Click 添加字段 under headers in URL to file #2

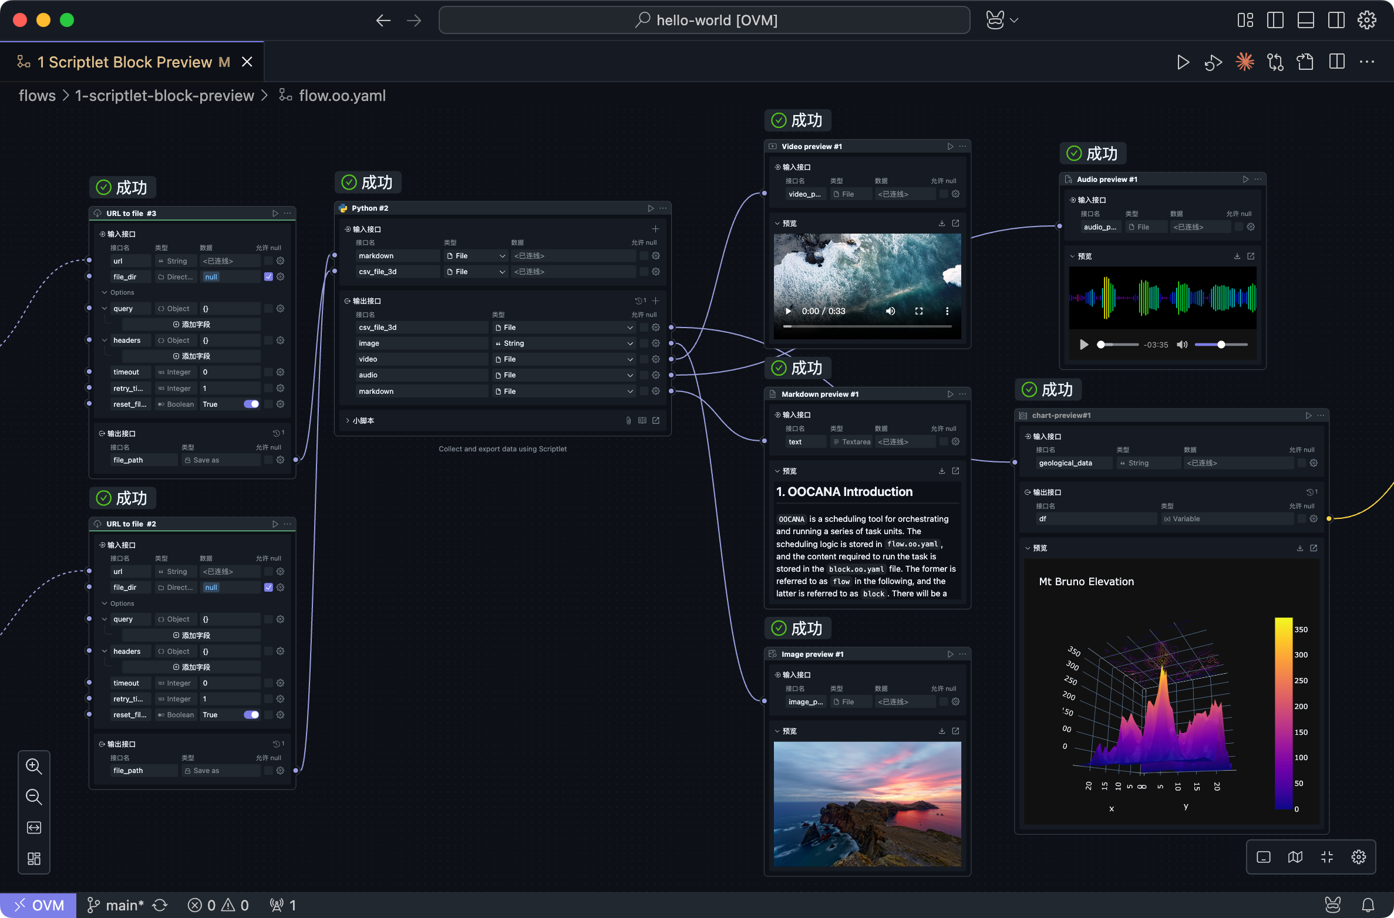coord(191,667)
